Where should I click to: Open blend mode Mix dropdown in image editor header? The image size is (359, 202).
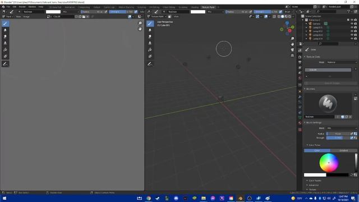coord(71,12)
